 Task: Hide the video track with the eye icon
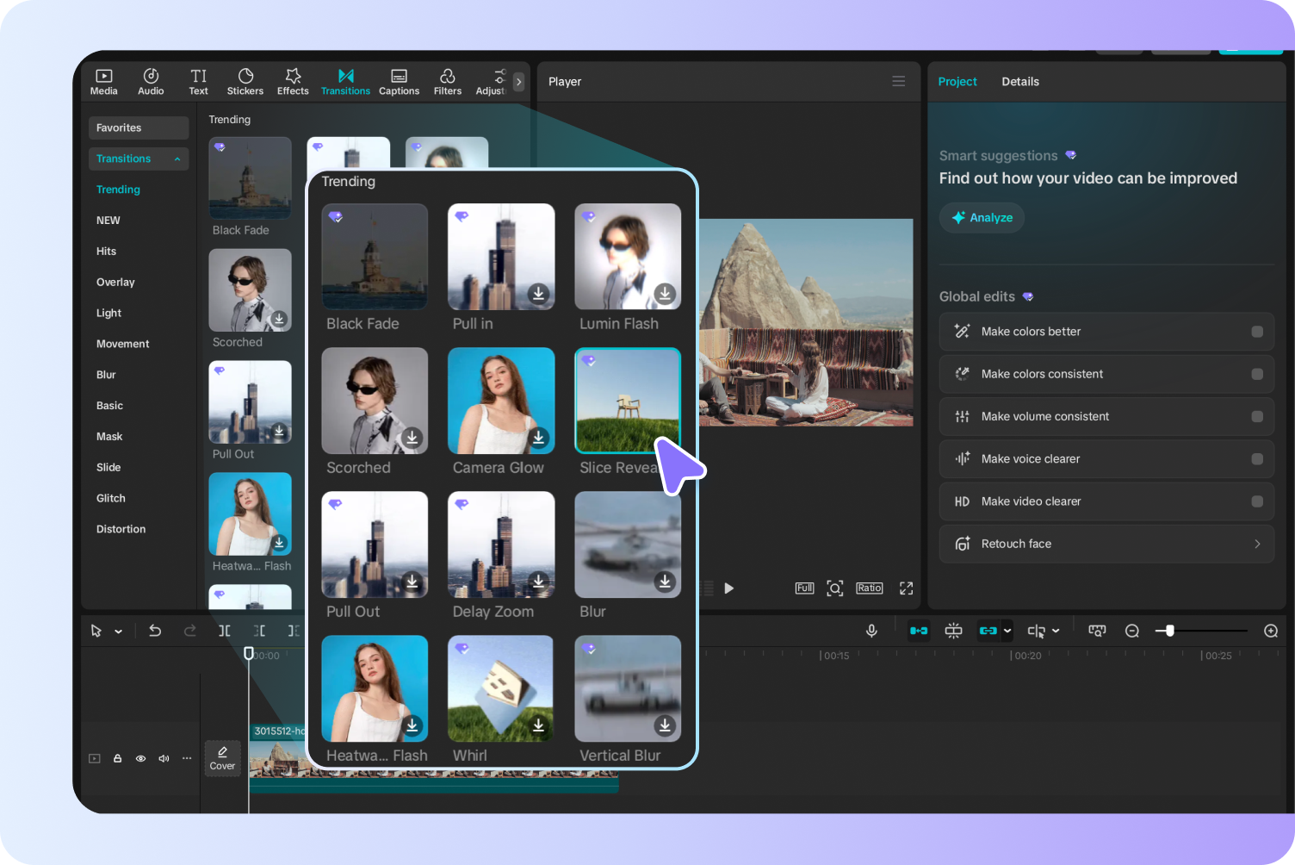[140, 758]
